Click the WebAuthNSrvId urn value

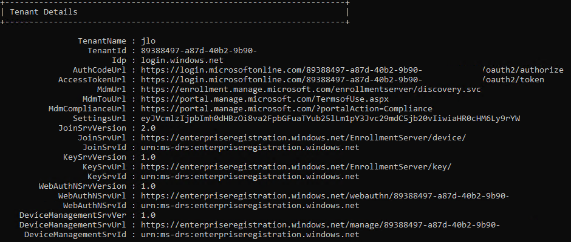[x=250, y=206]
